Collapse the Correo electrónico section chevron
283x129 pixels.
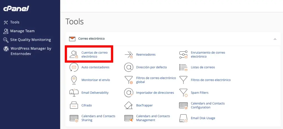tap(275, 39)
